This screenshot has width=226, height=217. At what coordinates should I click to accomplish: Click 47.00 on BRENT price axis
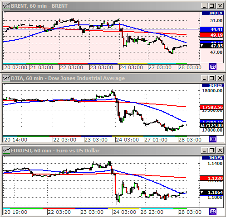click(216, 52)
